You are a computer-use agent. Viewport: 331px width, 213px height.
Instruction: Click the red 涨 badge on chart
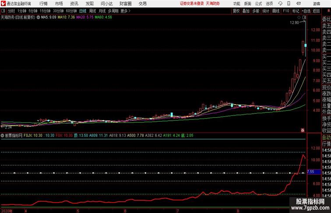(x=303, y=130)
